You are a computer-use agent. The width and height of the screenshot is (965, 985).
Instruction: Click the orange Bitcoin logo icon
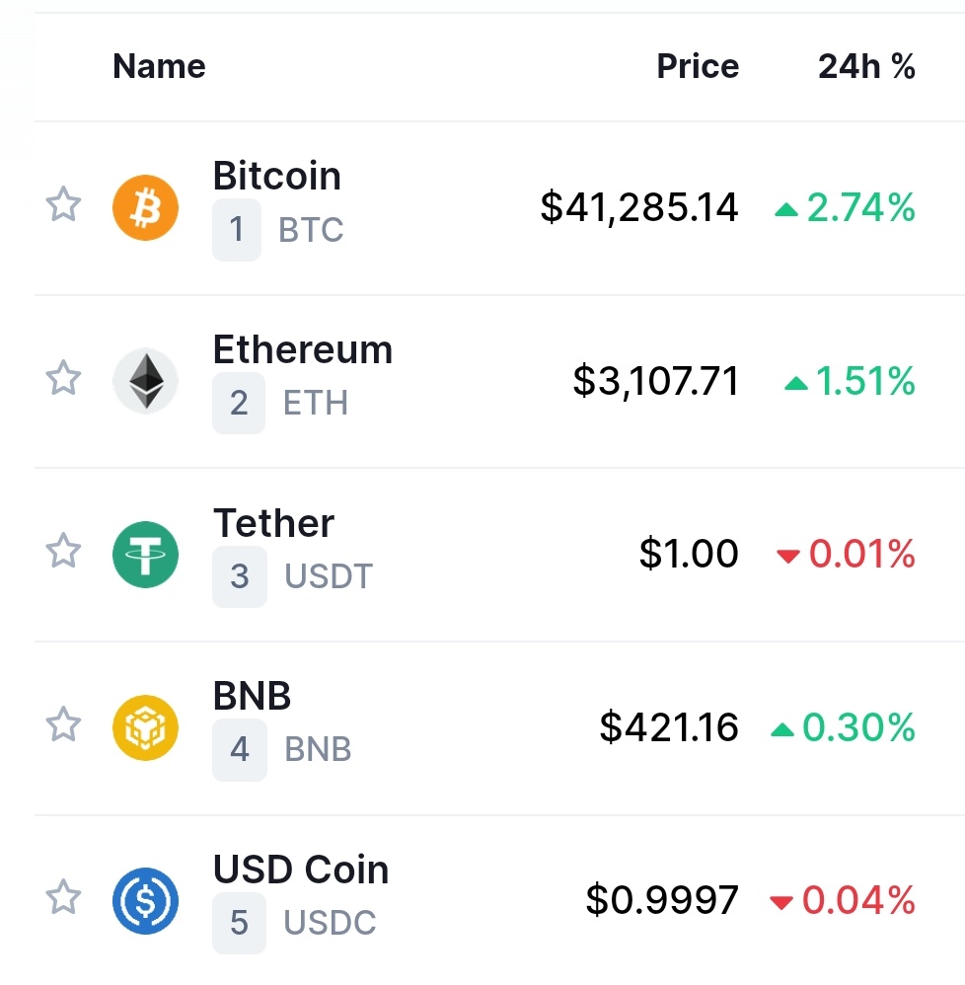tap(145, 208)
